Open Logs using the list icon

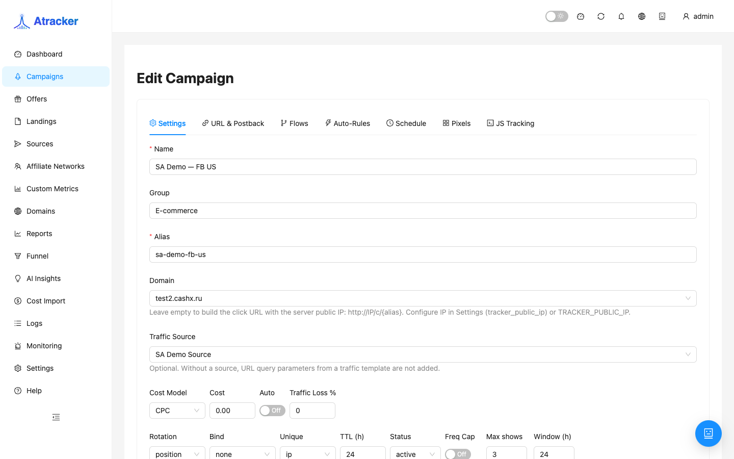tap(18, 323)
